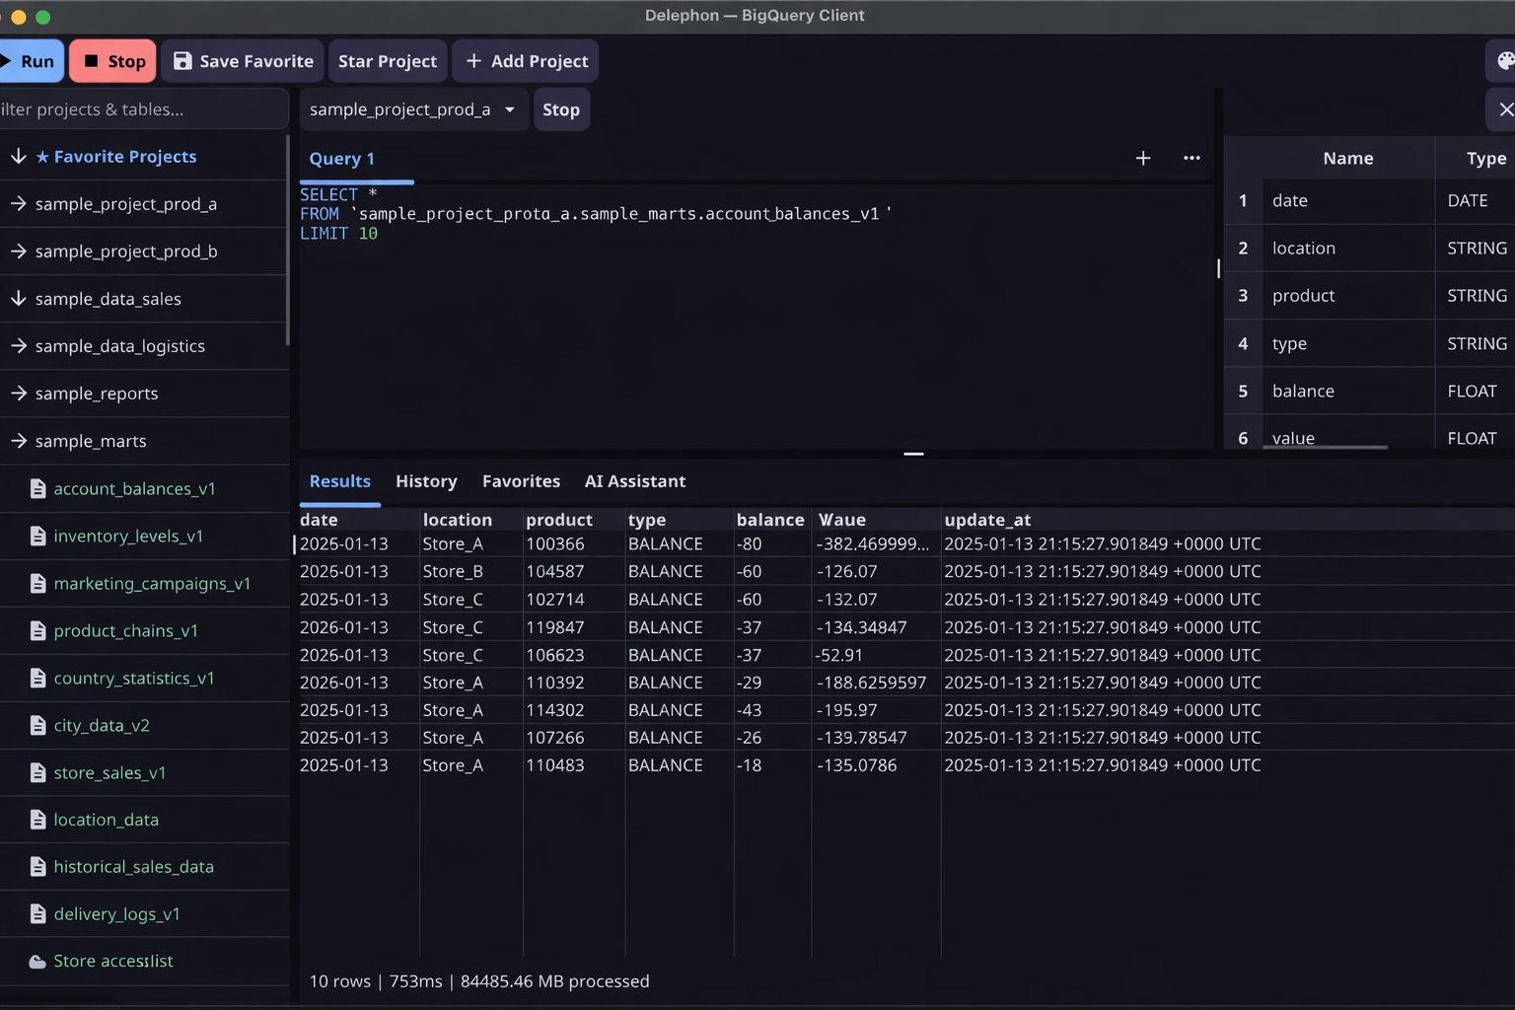Run the current query

[30, 60]
